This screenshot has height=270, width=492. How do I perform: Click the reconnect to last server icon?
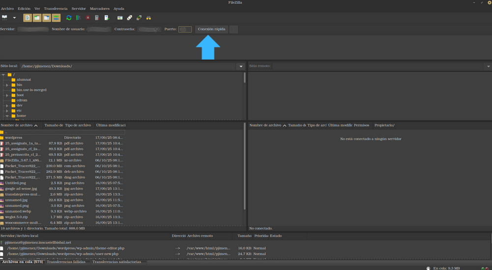coord(107,18)
